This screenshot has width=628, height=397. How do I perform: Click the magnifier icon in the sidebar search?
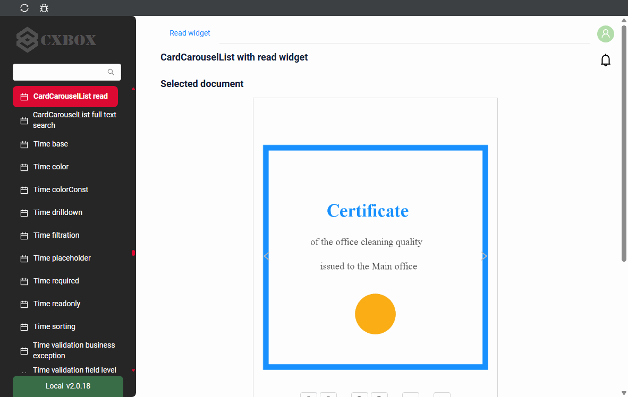pyautogui.click(x=111, y=72)
